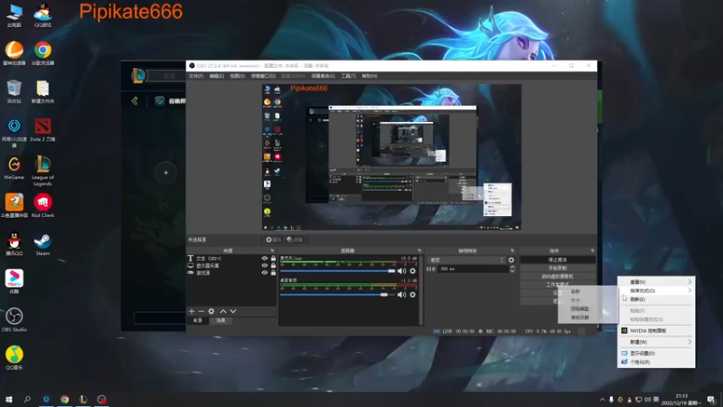Screen dimensions: 723x407
Task: Expand 新建(W) submenu in context menu
Action: [656, 342]
